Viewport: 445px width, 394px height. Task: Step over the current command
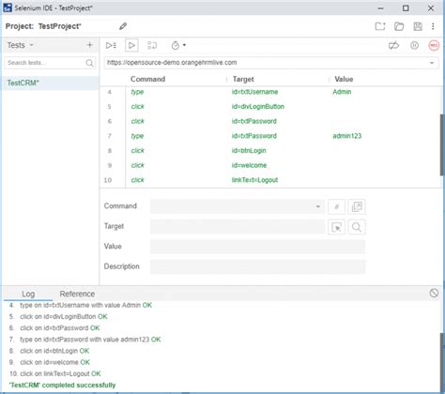[152, 45]
